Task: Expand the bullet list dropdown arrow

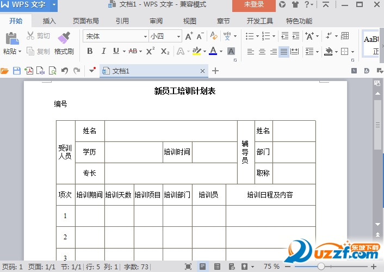Action: pos(258,36)
